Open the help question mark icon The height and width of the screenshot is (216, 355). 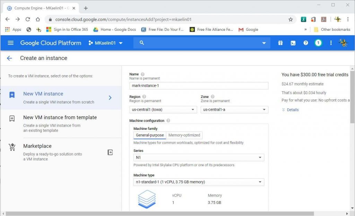pos(305,43)
